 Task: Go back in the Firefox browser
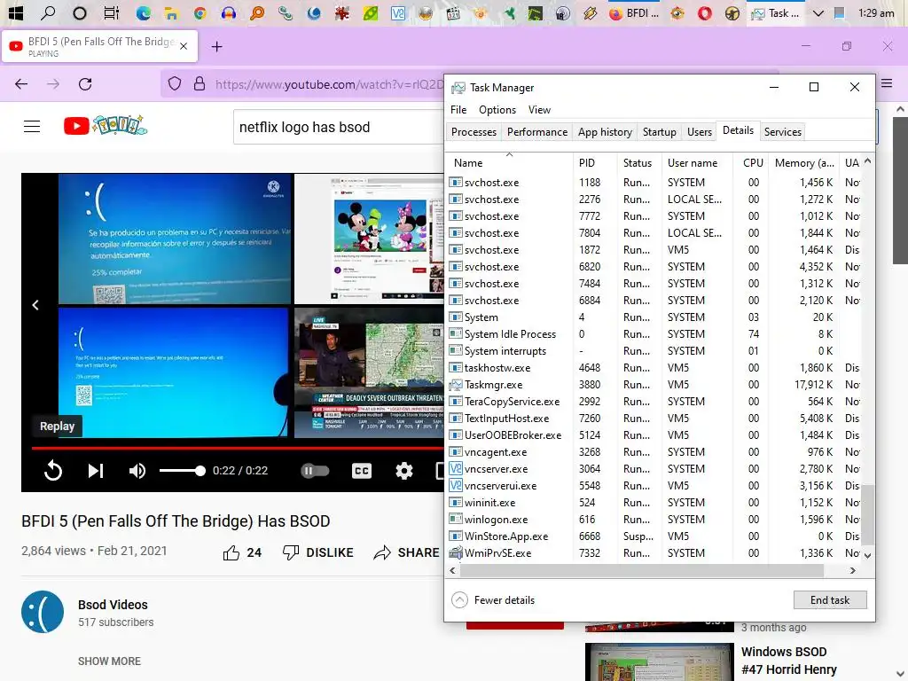(x=21, y=84)
